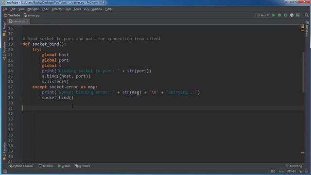Click 'global port' on line 22

[55, 60]
